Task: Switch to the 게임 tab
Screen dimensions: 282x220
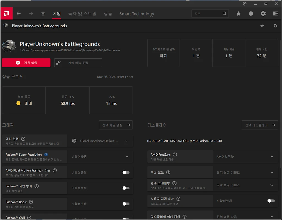Action: click(x=56, y=14)
